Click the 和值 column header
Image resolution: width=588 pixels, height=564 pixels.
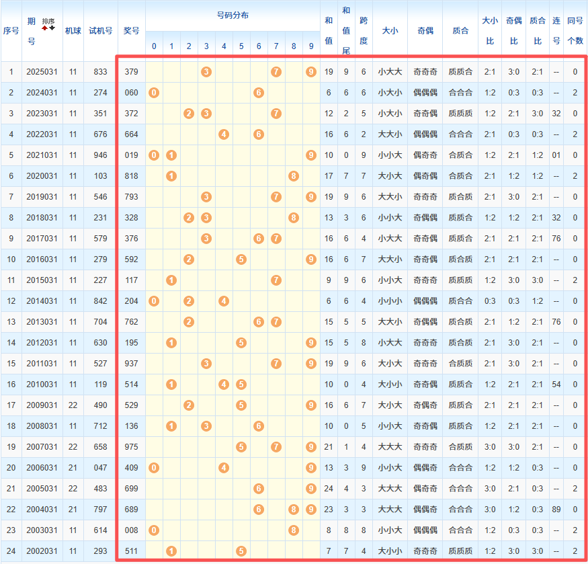328,31
